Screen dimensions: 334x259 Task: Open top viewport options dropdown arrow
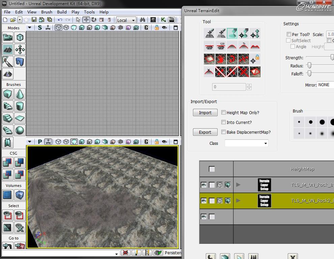pyautogui.click(x=30, y=27)
